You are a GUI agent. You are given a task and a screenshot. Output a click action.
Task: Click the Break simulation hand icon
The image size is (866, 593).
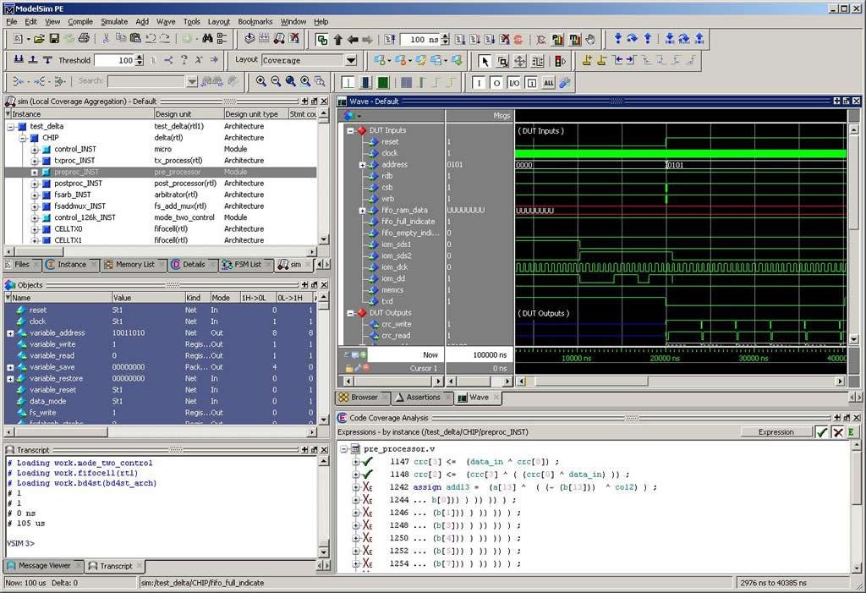pos(589,39)
